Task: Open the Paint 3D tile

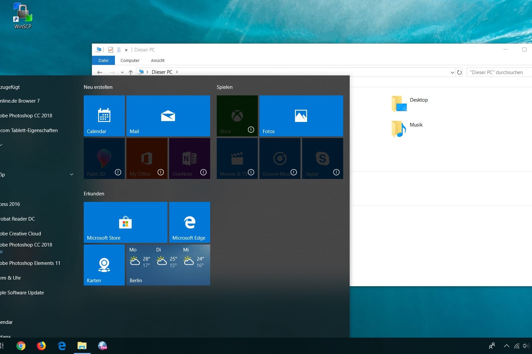Action: (x=104, y=158)
